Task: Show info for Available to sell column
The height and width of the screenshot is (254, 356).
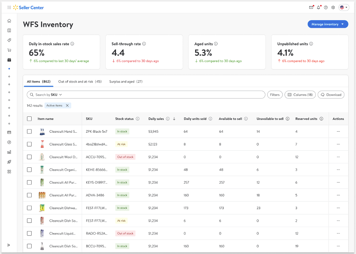Action: 246,119
